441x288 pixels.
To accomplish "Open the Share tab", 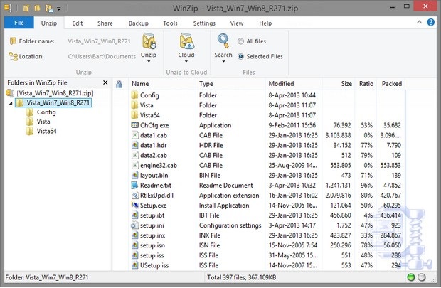I will click(x=105, y=23).
